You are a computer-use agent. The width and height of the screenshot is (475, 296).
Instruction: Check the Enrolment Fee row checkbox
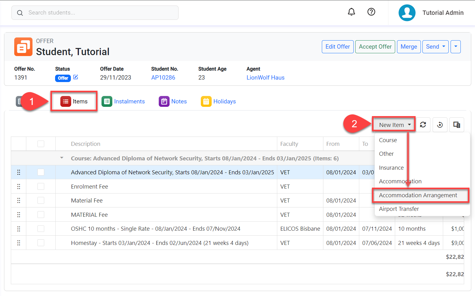pyautogui.click(x=41, y=186)
